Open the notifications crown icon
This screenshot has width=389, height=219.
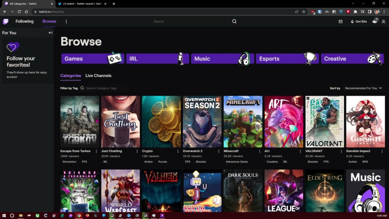[x=375, y=21]
